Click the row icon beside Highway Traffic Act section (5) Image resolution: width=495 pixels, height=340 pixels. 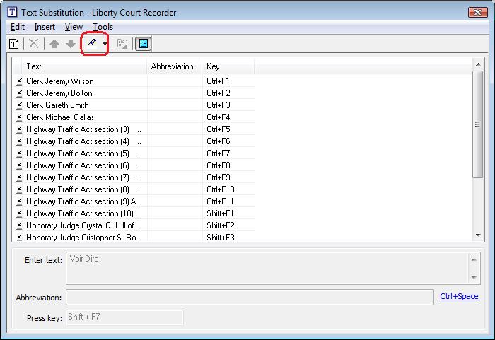click(19, 153)
